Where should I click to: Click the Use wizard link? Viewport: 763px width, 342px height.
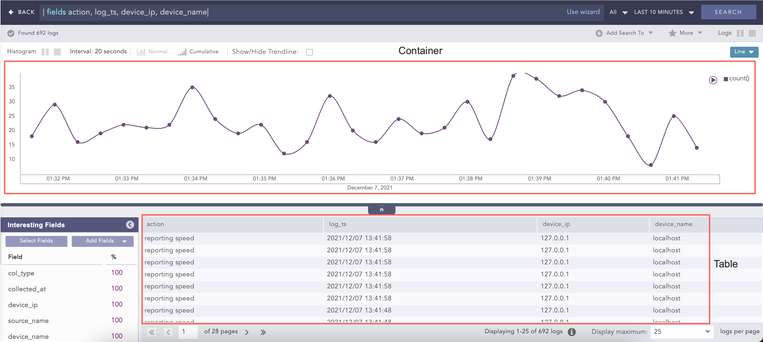(x=583, y=12)
